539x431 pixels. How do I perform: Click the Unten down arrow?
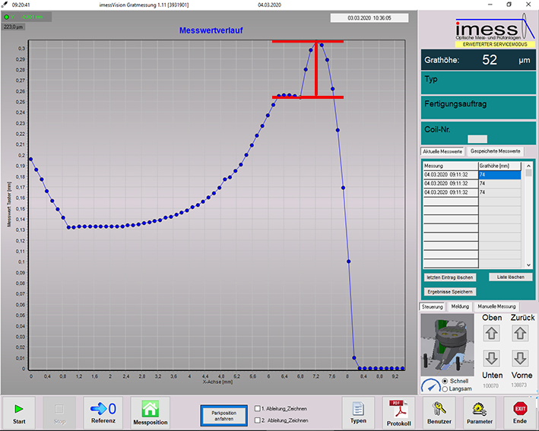pyautogui.click(x=491, y=358)
